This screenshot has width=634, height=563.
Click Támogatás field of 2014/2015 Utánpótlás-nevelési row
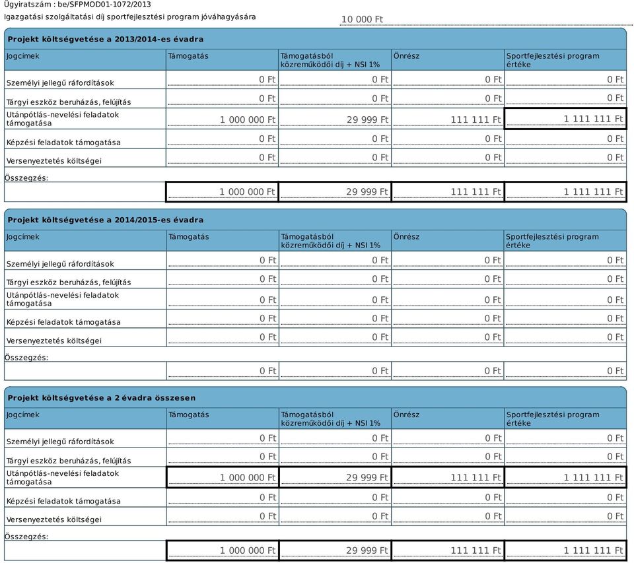(x=223, y=300)
